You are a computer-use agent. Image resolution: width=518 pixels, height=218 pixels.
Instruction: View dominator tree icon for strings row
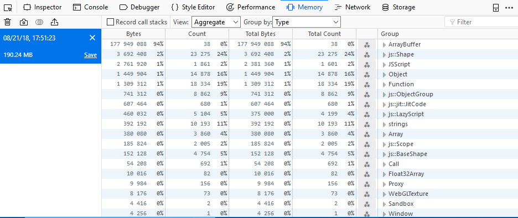[x=367, y=124]
